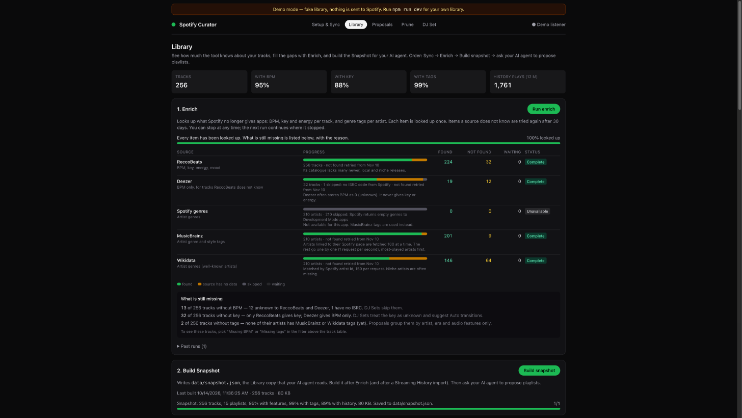Click the MusicBrainz source name
Screen dimensions: 742x418
pos(190,236)
